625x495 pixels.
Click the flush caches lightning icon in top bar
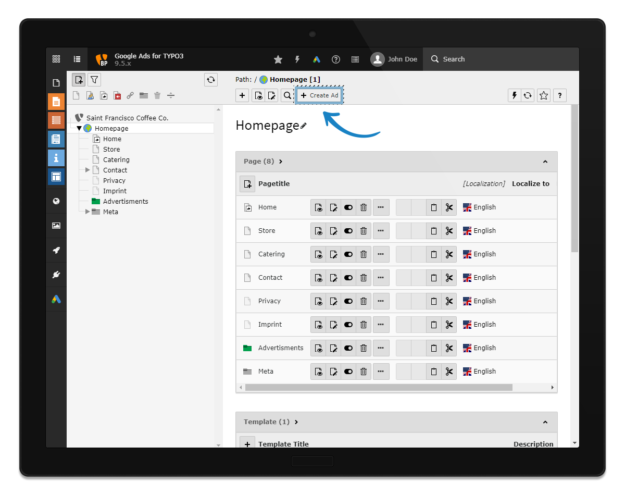[x=297, y=59]
